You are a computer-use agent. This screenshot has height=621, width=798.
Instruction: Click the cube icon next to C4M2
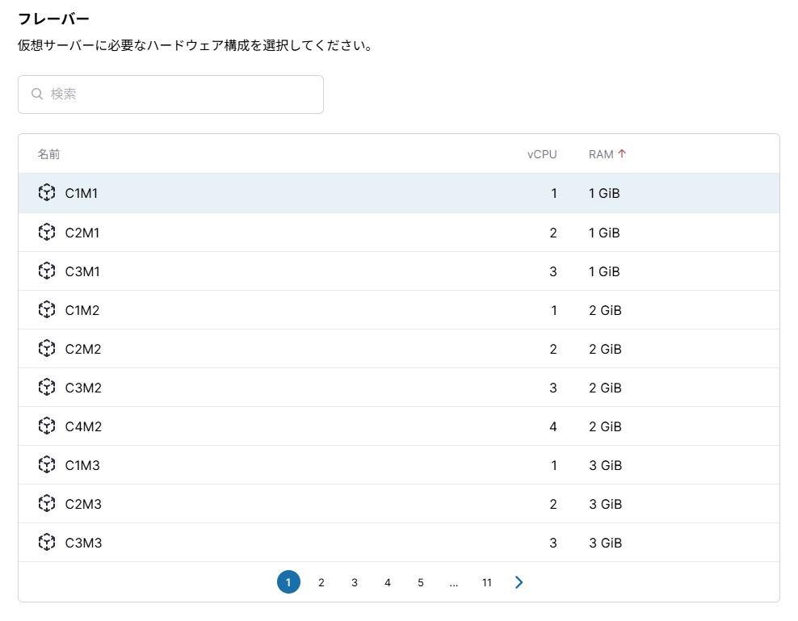coord(46,426)
